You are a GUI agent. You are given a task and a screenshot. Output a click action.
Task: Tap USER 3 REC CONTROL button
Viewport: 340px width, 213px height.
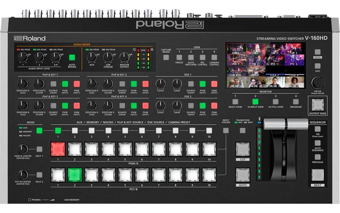tap(202, 58)
